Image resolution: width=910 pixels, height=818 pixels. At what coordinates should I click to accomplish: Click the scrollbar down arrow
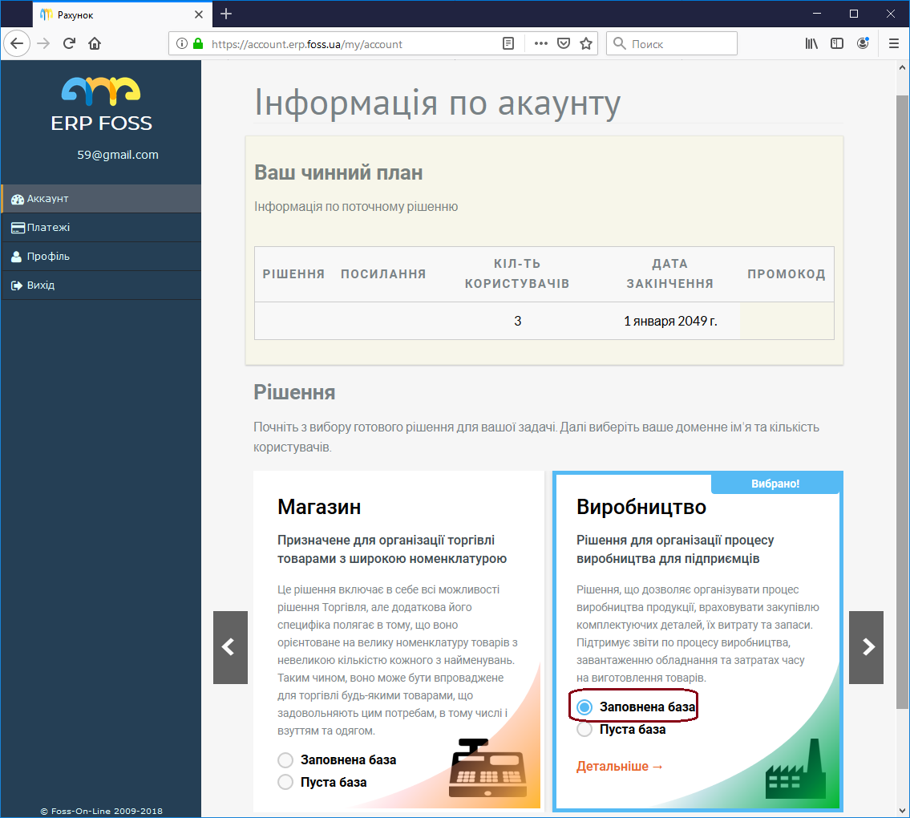pyautogui.click(x=902, y=811)
